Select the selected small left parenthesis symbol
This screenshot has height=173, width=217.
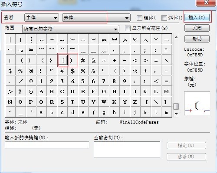point(63,60)
